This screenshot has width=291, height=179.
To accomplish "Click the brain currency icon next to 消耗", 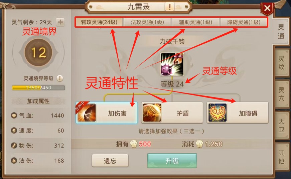I will [200, 144].
